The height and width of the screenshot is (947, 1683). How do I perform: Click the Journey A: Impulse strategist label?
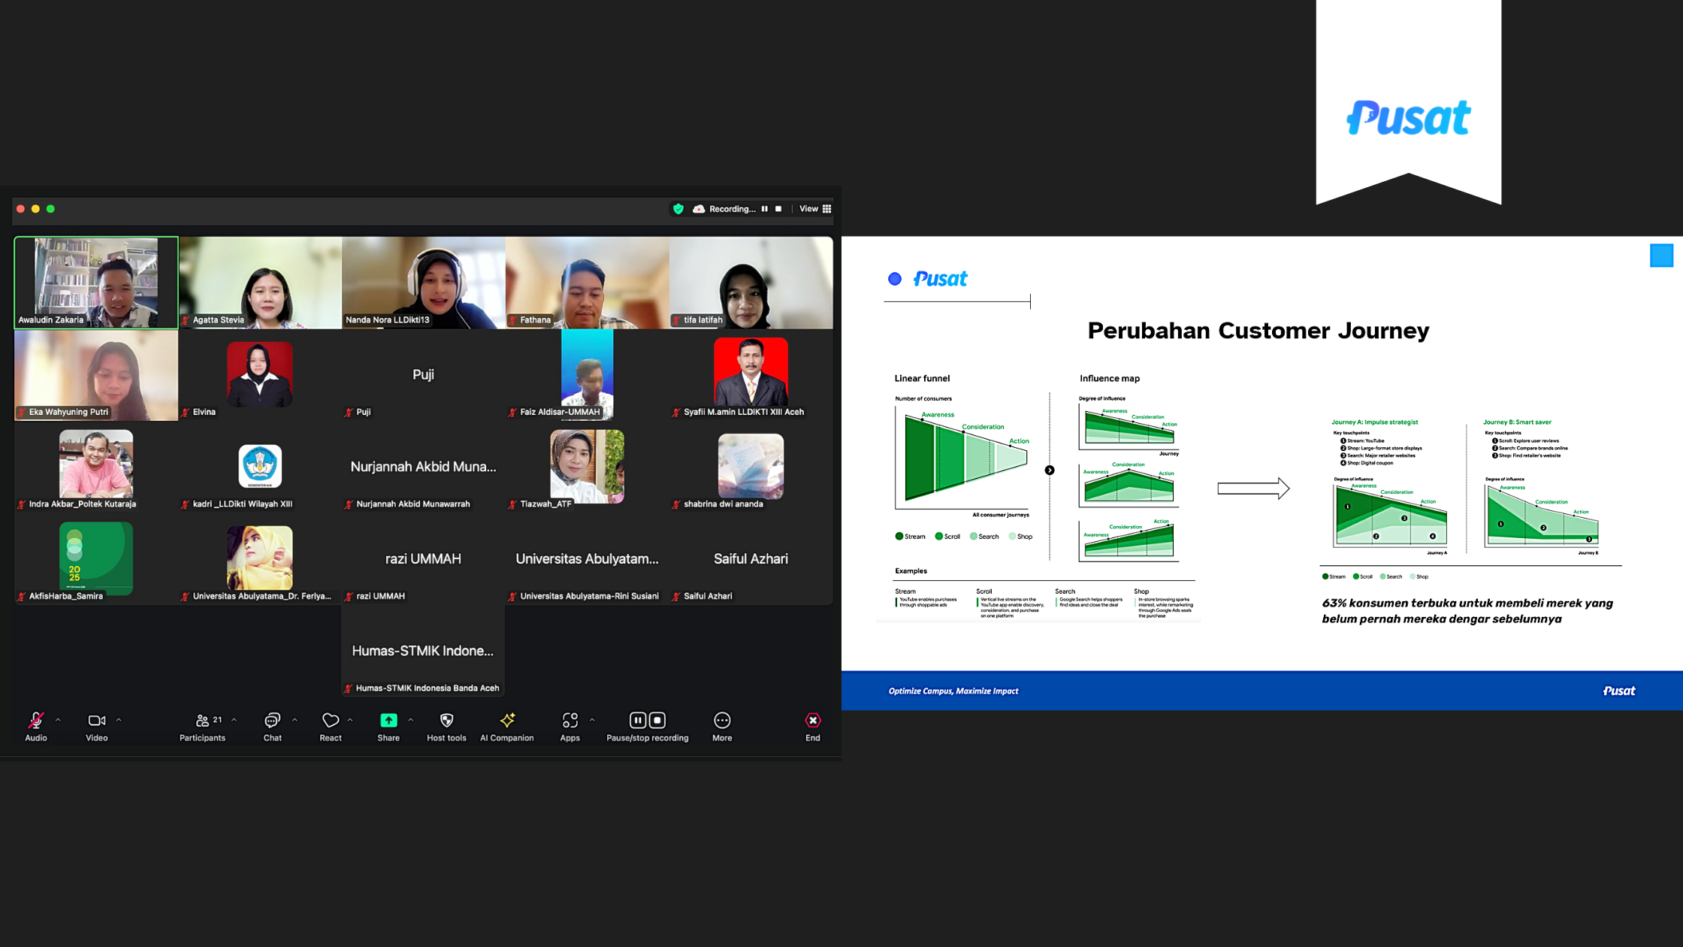tap(1375, 422)
